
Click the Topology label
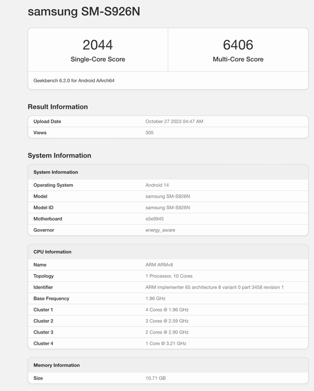tap(43, 276)
